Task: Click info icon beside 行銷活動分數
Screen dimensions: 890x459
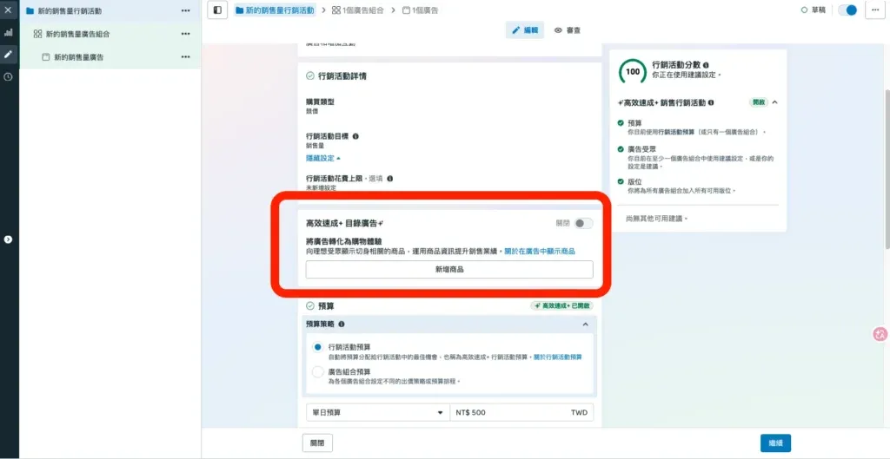Action: [706, 65]
